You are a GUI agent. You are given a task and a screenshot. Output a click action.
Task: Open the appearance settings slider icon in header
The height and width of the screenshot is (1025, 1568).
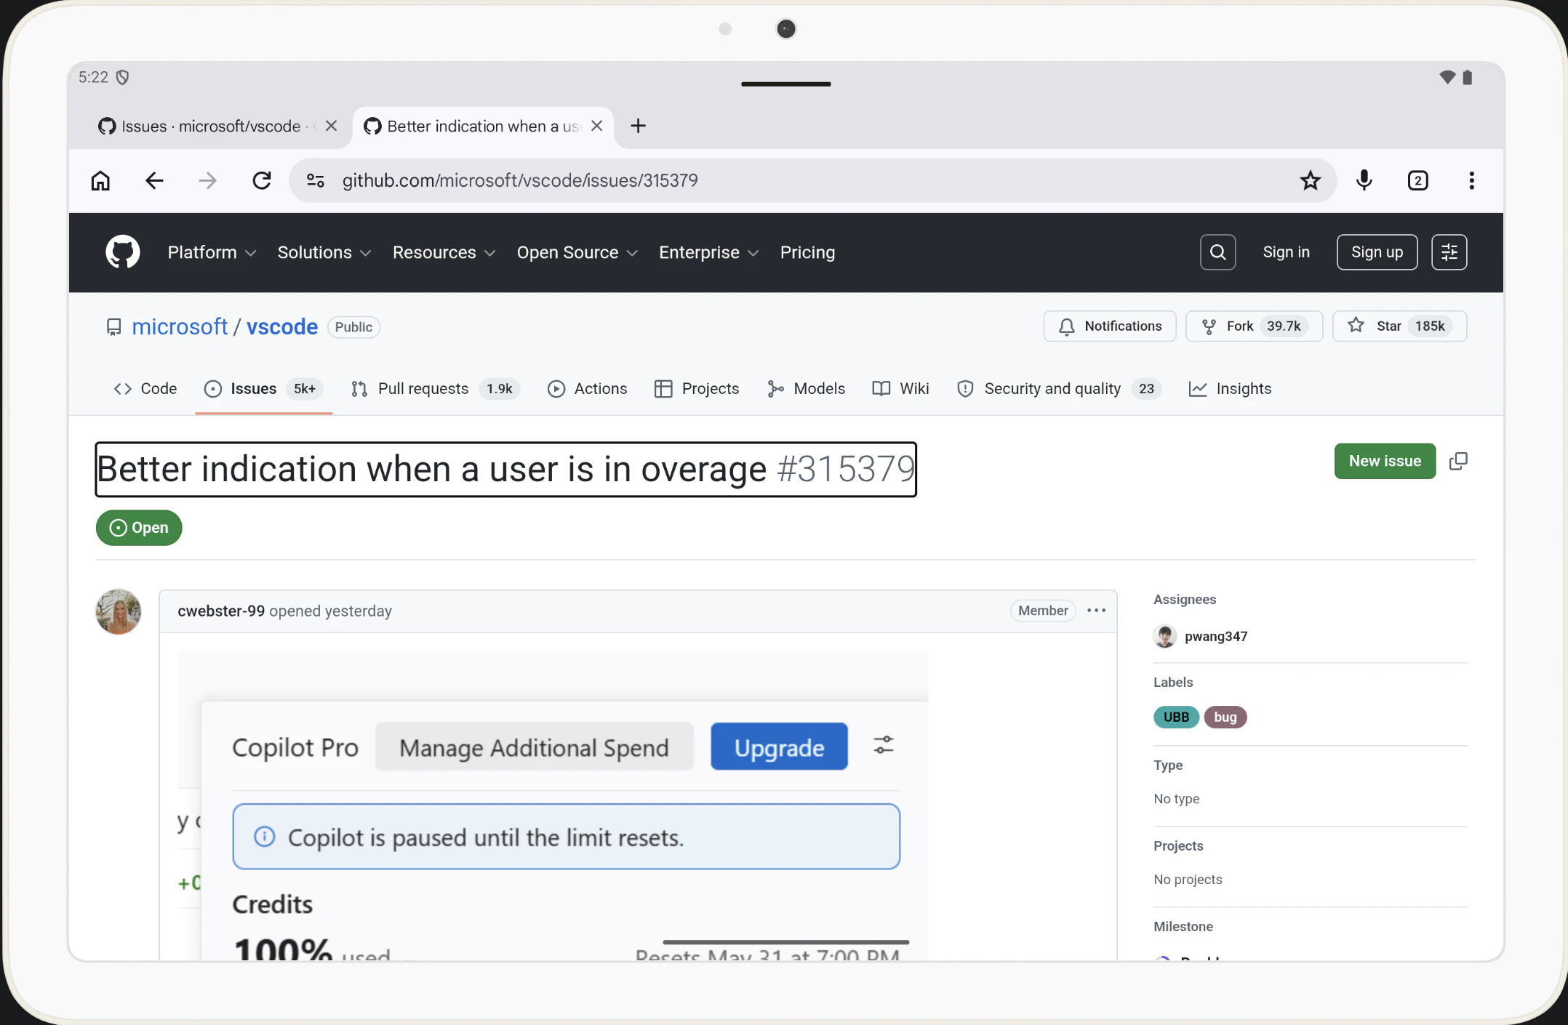tap(1449, 252)
